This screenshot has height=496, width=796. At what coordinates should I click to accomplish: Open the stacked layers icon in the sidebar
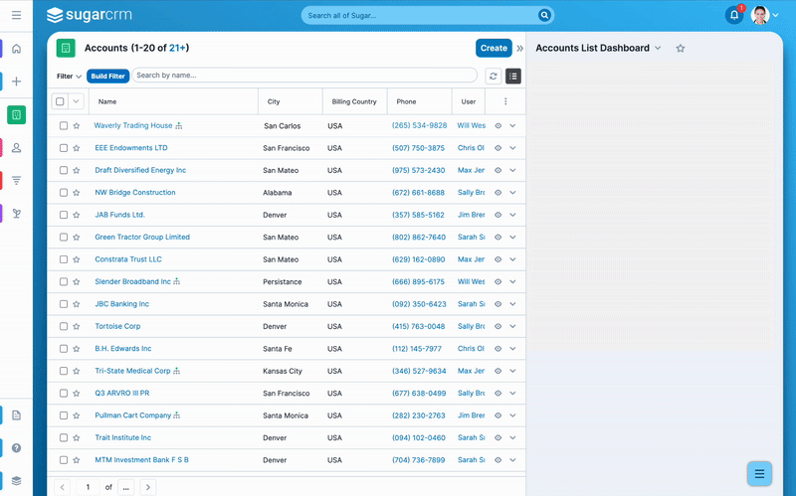pyautogui.click(x=16, y=480)
